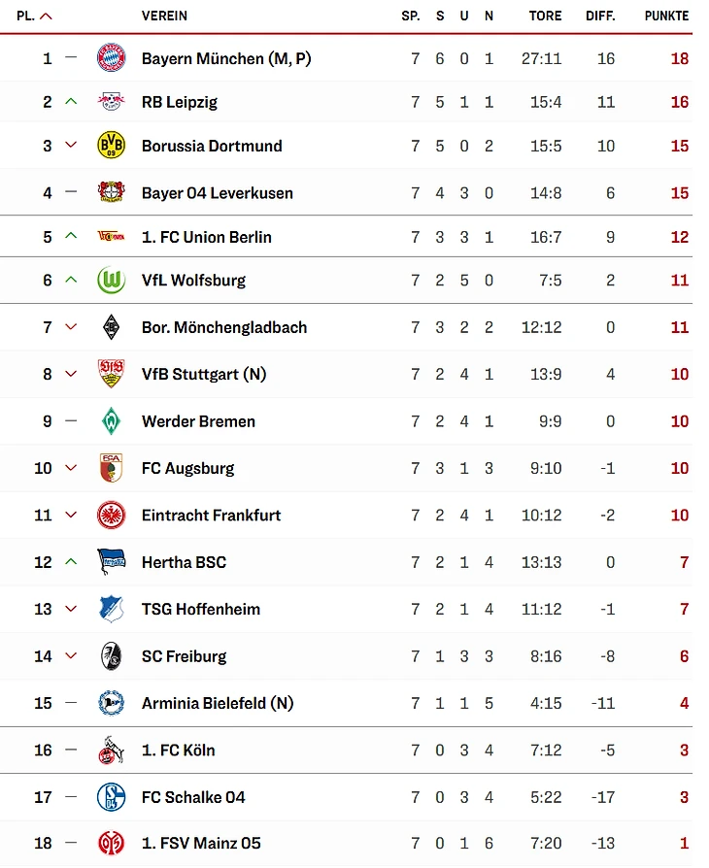Click the 1. FC Köln crest
This screenshot has height=868, width=709.
coord(111,751)
